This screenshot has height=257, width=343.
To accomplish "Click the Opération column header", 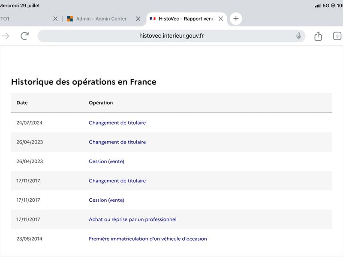I will [101, 103].
